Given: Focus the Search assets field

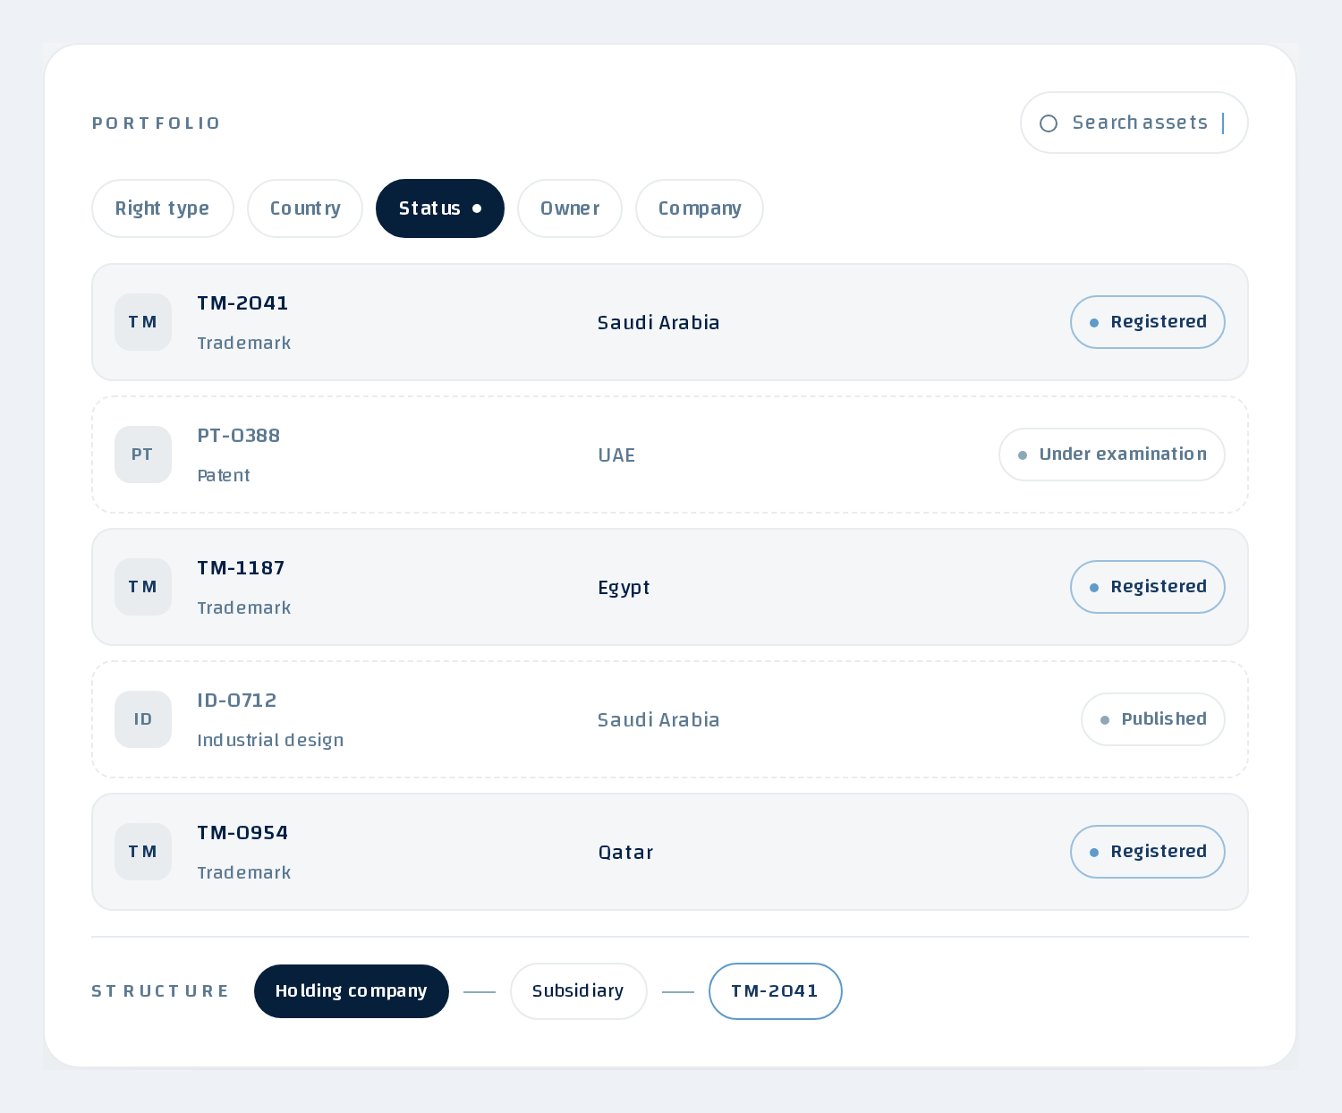Looking at the screenshot, I should tap(1134, 123).
